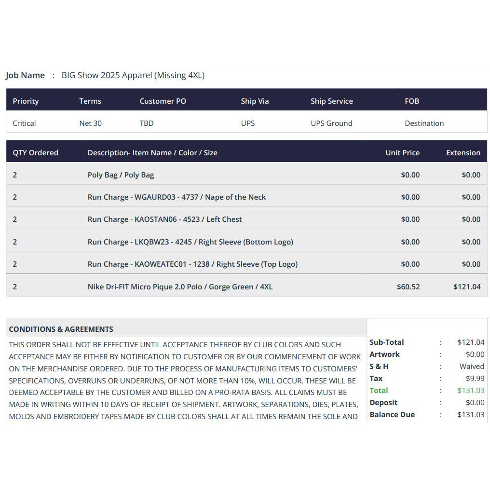The height and width of the screenshot is (490, 490).
Task: Click the Nike Dri-FIT Polo line item
Action: (246, 286)
